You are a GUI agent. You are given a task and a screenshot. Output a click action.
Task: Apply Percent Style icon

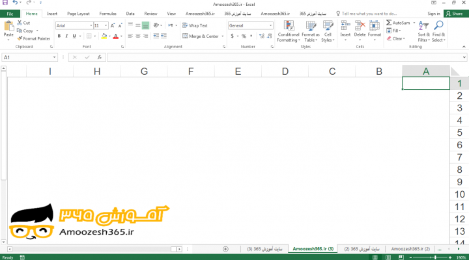tap(244, 36)
